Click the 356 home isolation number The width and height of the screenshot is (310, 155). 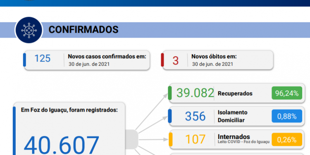coord(196,116)
